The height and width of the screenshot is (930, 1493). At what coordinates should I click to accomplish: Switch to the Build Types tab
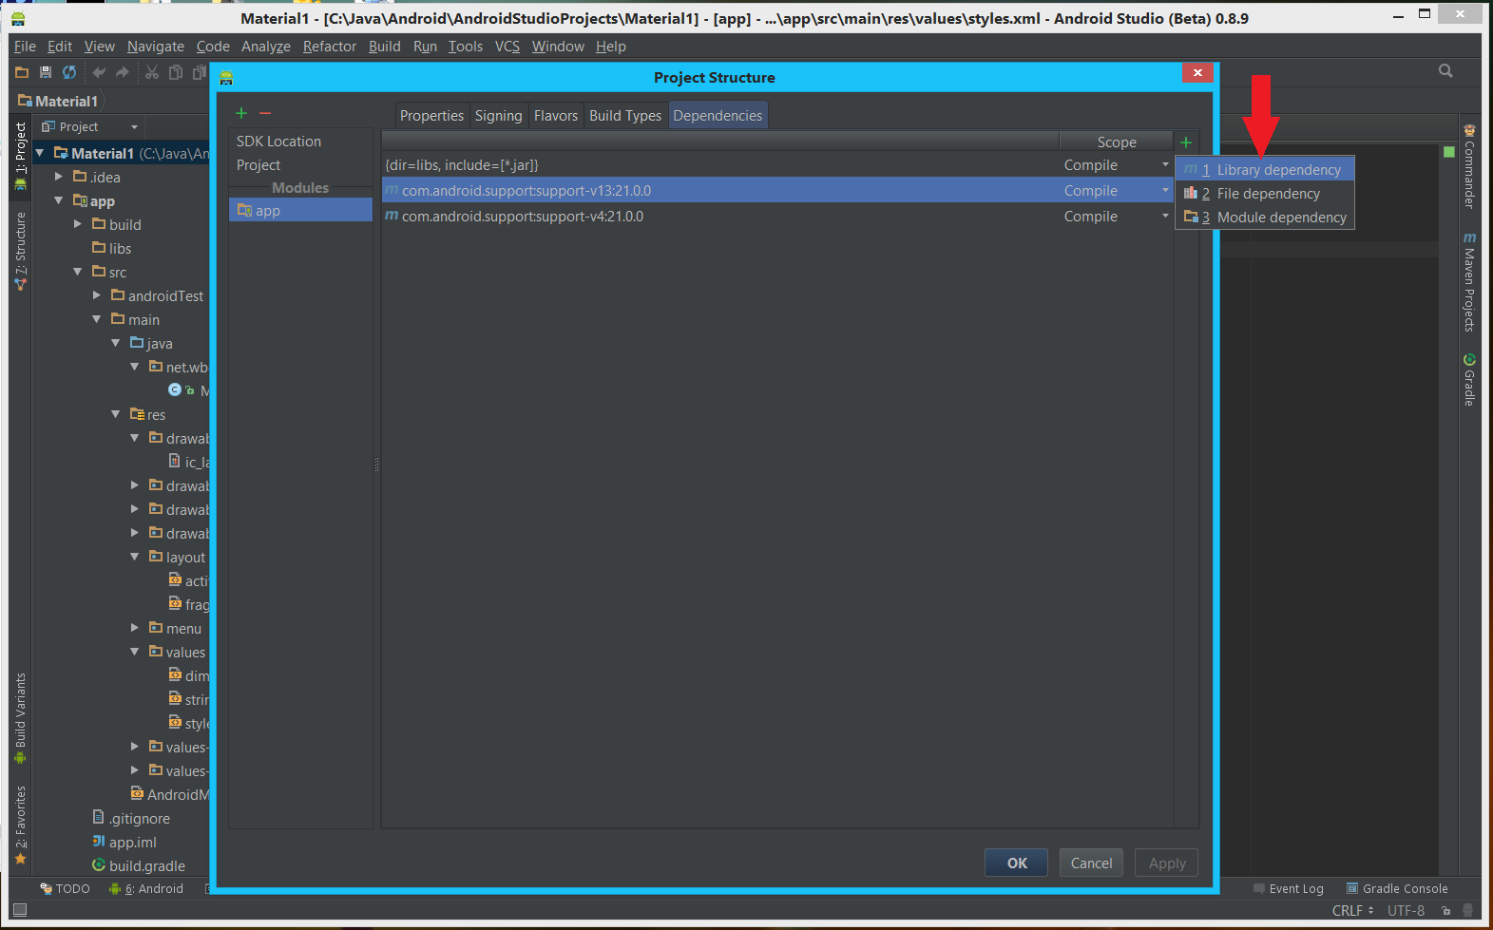pyautogui.click(x=625, y=116)
